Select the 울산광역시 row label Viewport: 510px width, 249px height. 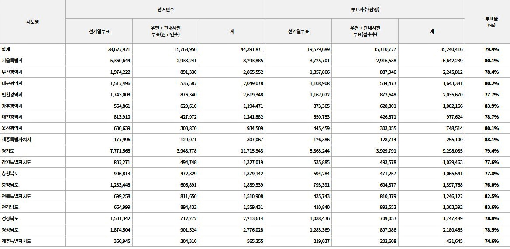(12, 128)
